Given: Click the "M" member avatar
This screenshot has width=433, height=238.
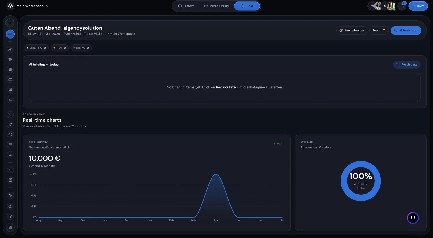Looking at the screenshot, I should pos(372,6).
